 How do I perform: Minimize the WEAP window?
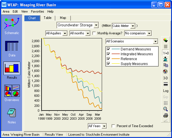click(x=154, y=5)
